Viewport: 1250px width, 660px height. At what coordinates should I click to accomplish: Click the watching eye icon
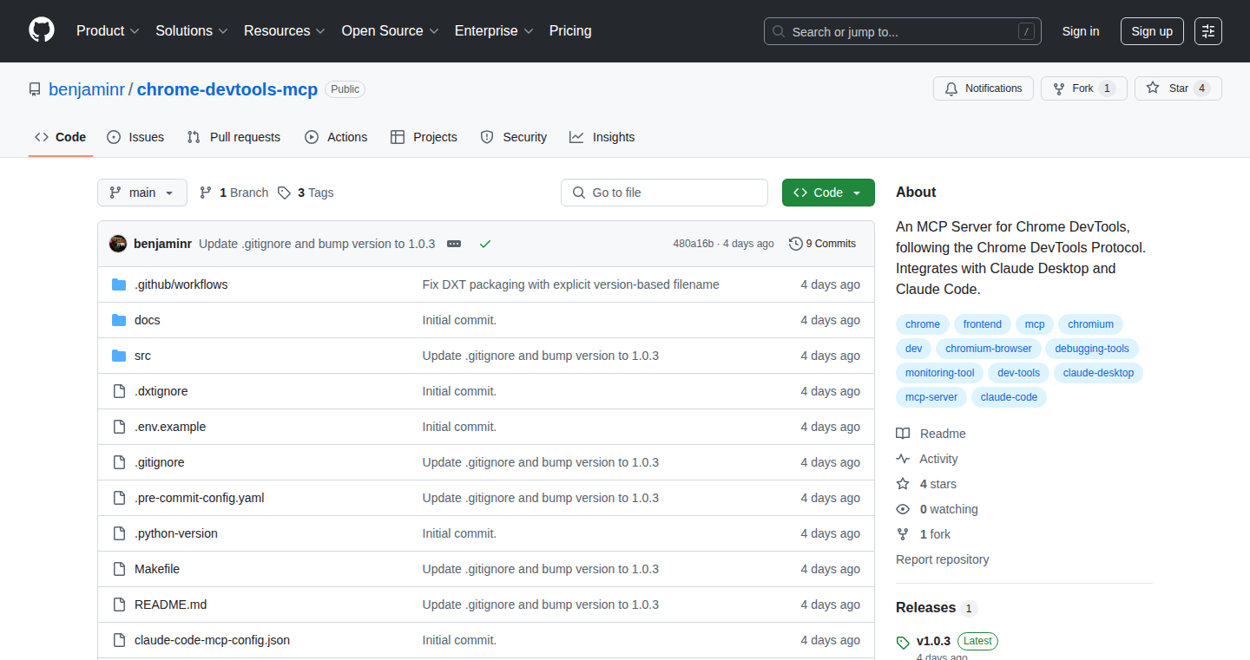903,509
